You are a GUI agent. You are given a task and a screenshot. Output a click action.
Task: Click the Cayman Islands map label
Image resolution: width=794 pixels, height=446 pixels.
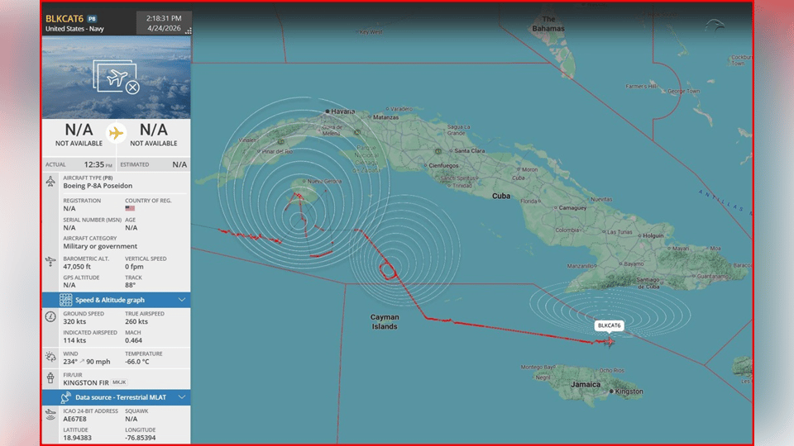[385, 321]
